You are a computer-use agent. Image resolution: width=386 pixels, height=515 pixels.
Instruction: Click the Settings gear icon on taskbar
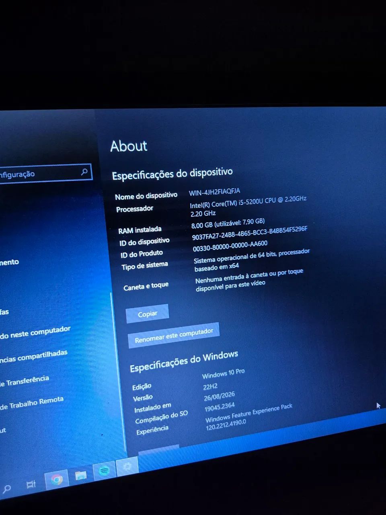127,467
